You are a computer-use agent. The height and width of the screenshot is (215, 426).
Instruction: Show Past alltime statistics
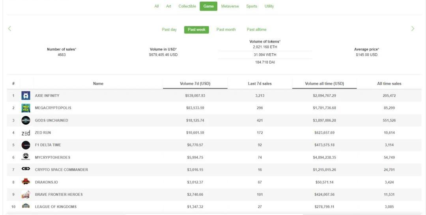[256, 29]
